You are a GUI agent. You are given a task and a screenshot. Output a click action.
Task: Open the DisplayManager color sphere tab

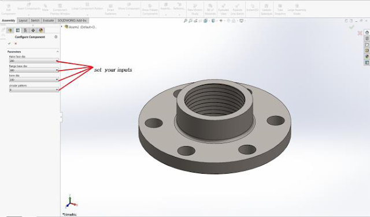(41, 31)
